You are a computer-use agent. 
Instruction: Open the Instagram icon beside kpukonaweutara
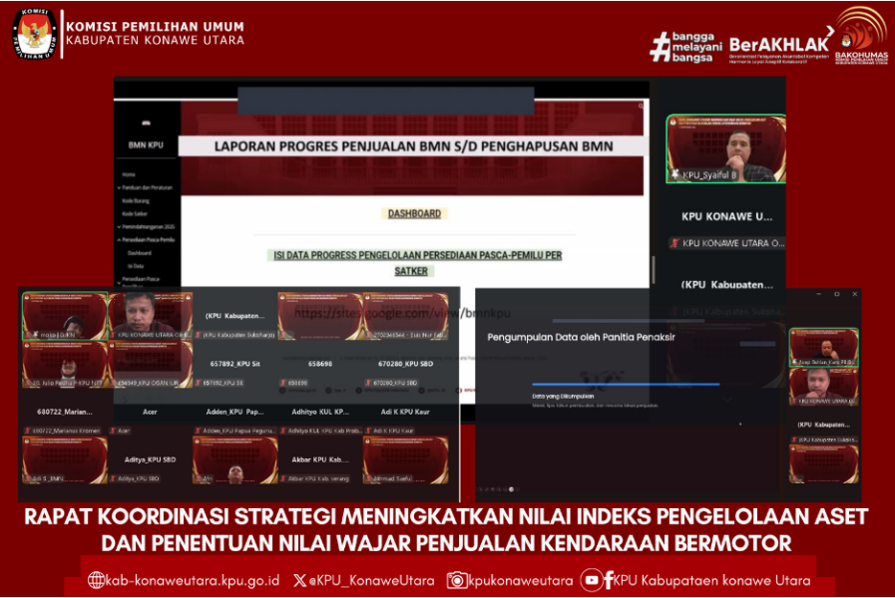coord(456,580)
